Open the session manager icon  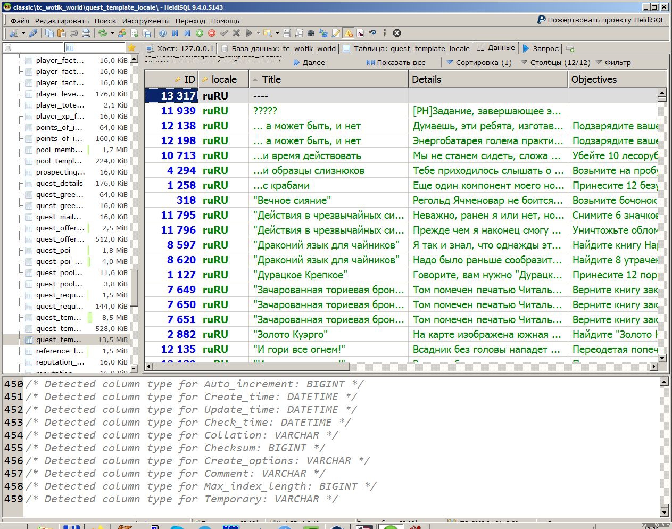(x=14, y=33)
